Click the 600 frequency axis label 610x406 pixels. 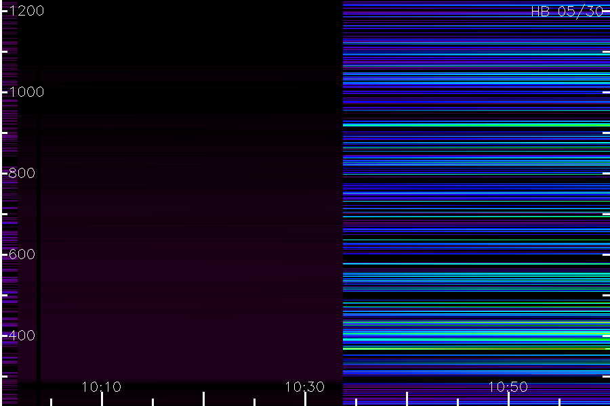pos(22,254)
